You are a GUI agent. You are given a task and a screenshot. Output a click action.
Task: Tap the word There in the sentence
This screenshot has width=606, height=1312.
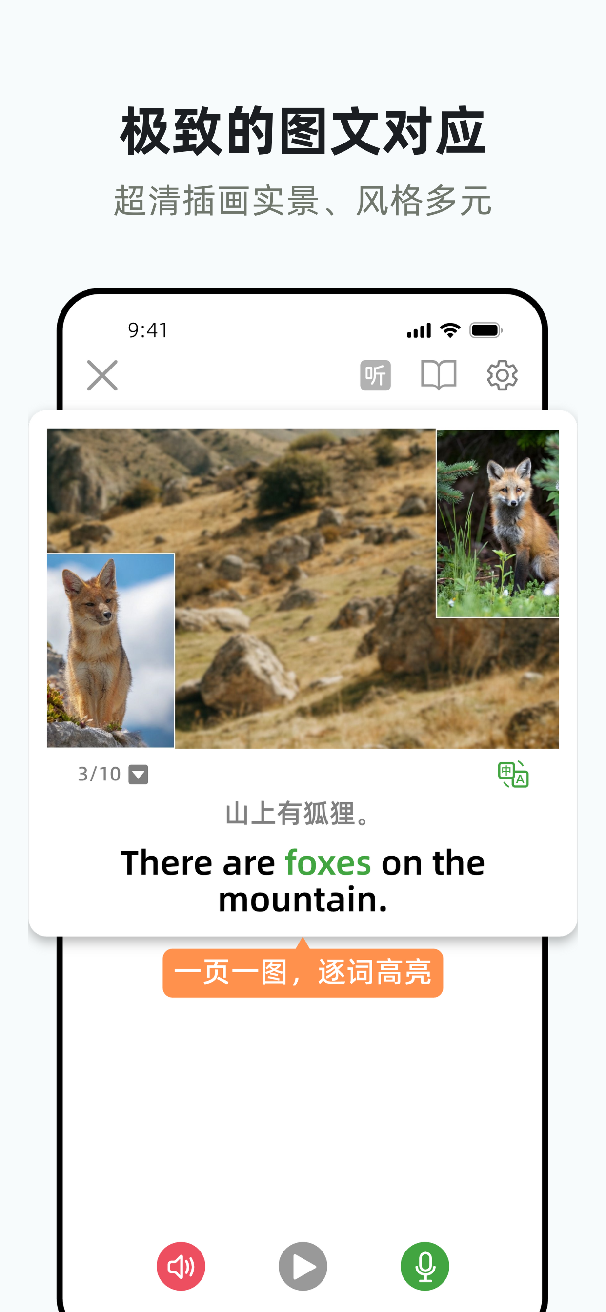click(x=166, y=863)
